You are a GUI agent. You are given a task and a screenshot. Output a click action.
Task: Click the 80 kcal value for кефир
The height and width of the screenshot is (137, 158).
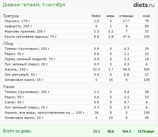coord(147,26)
